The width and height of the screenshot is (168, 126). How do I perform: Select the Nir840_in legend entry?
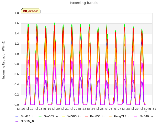click(x=144, y=116)
